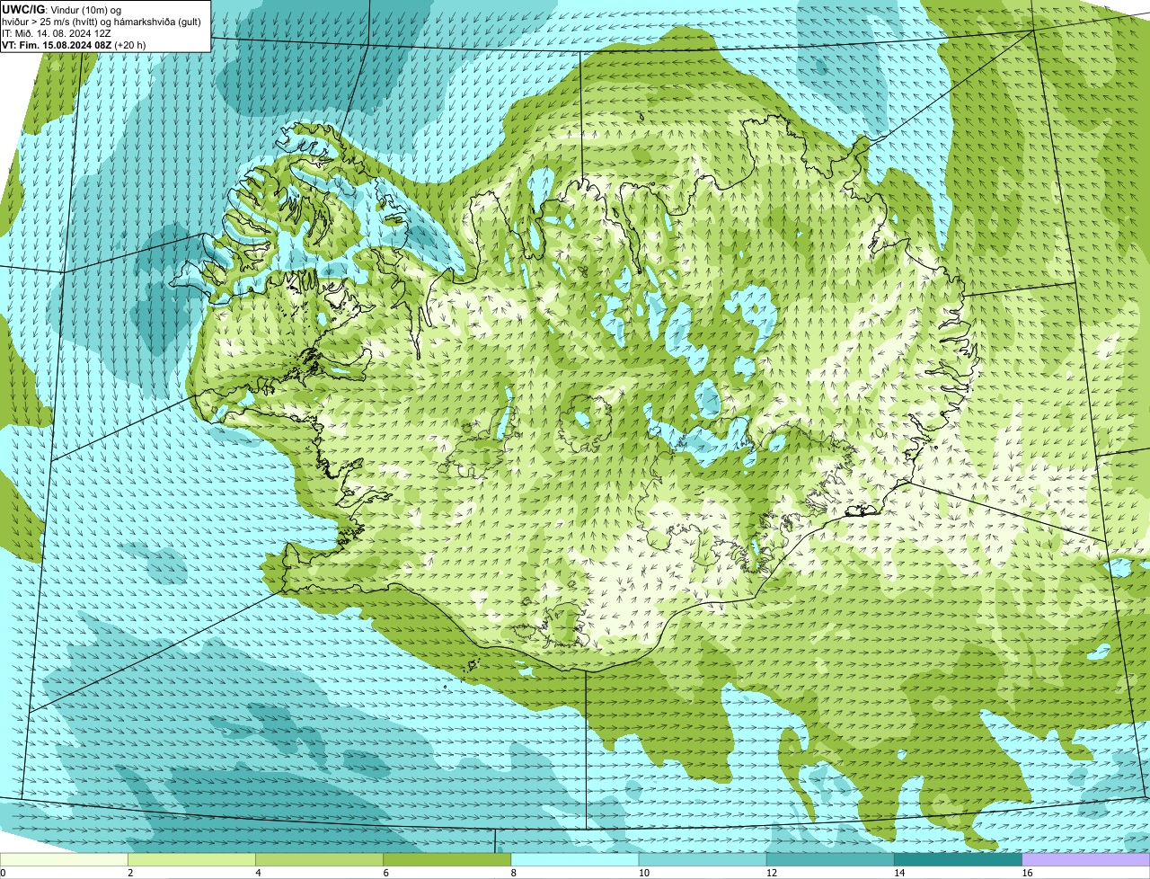Click the legend scale label '10'
1150x879 pixels.
(x=642, y=873)
